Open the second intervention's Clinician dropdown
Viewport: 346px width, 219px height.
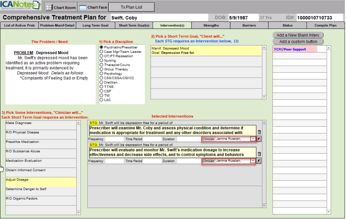[253, 161]
